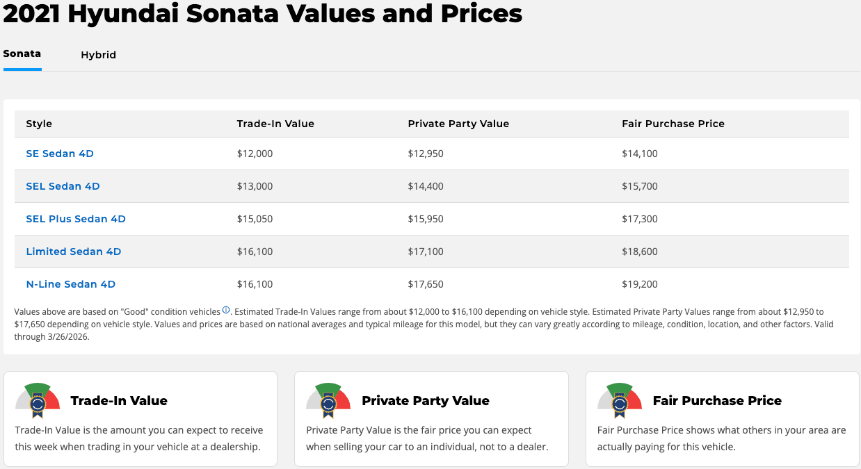
Task: Click the N-Line $19,200 fair purchase price
Action: [639, 283]
